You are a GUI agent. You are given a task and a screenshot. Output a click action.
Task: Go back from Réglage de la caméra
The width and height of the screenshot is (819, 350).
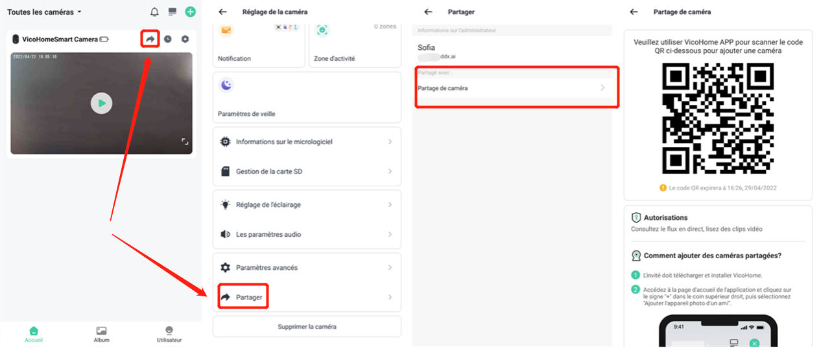click(222, 12)
